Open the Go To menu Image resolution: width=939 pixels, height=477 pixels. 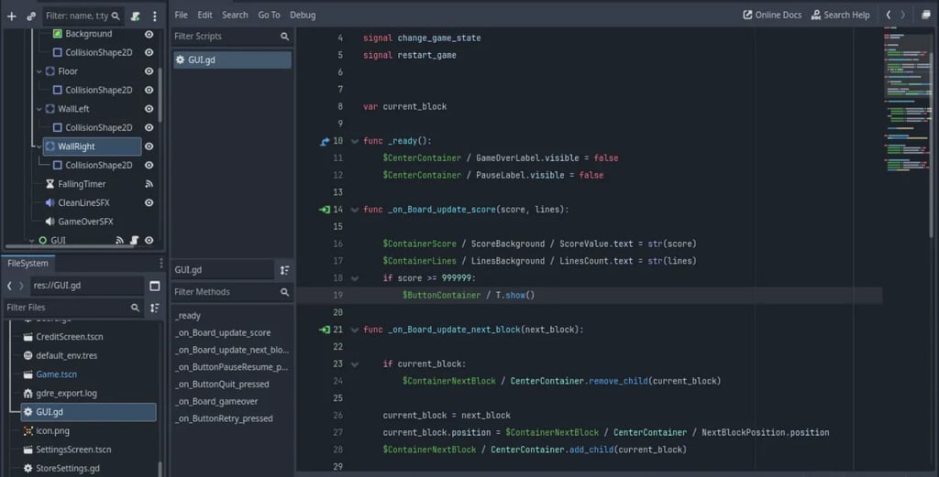tap(269, 15)
